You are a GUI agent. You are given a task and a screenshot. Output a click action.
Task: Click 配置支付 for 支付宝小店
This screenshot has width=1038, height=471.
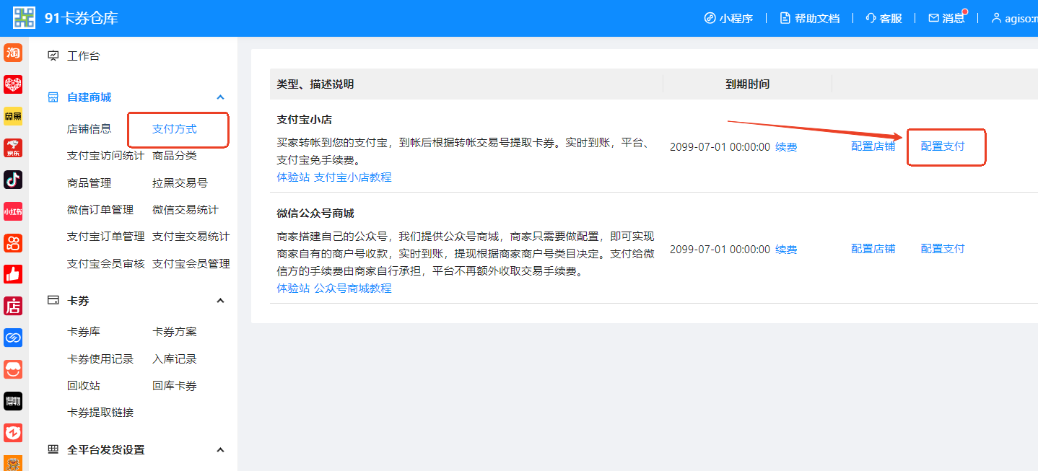coord(943,146)
